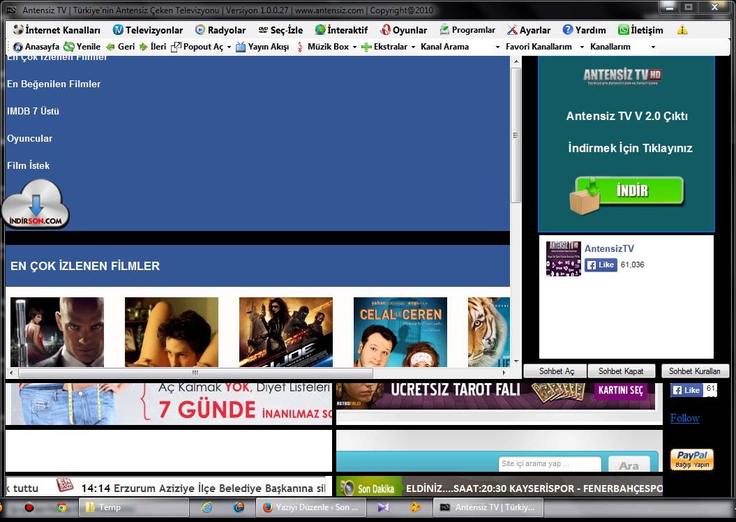This screenshot has width=736, height=522.
Task: Open Oyunlar menu
Action: pos(404,30)
